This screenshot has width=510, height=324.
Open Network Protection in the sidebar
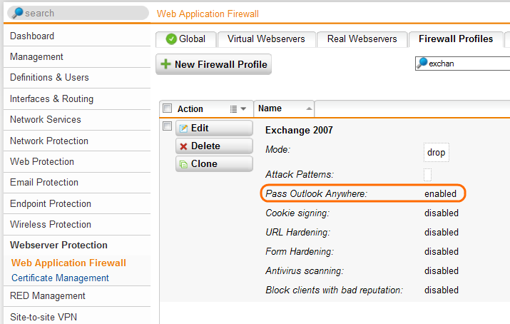coord(49,141)
